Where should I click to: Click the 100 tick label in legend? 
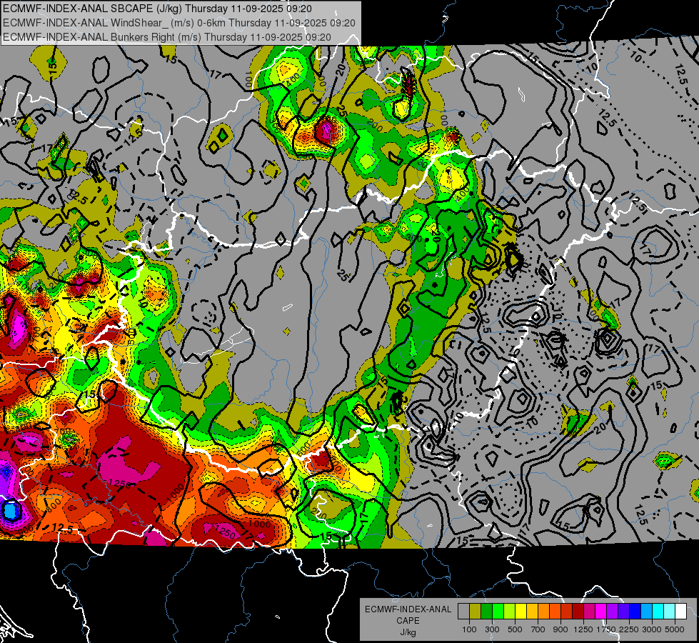tap(469, 629)
